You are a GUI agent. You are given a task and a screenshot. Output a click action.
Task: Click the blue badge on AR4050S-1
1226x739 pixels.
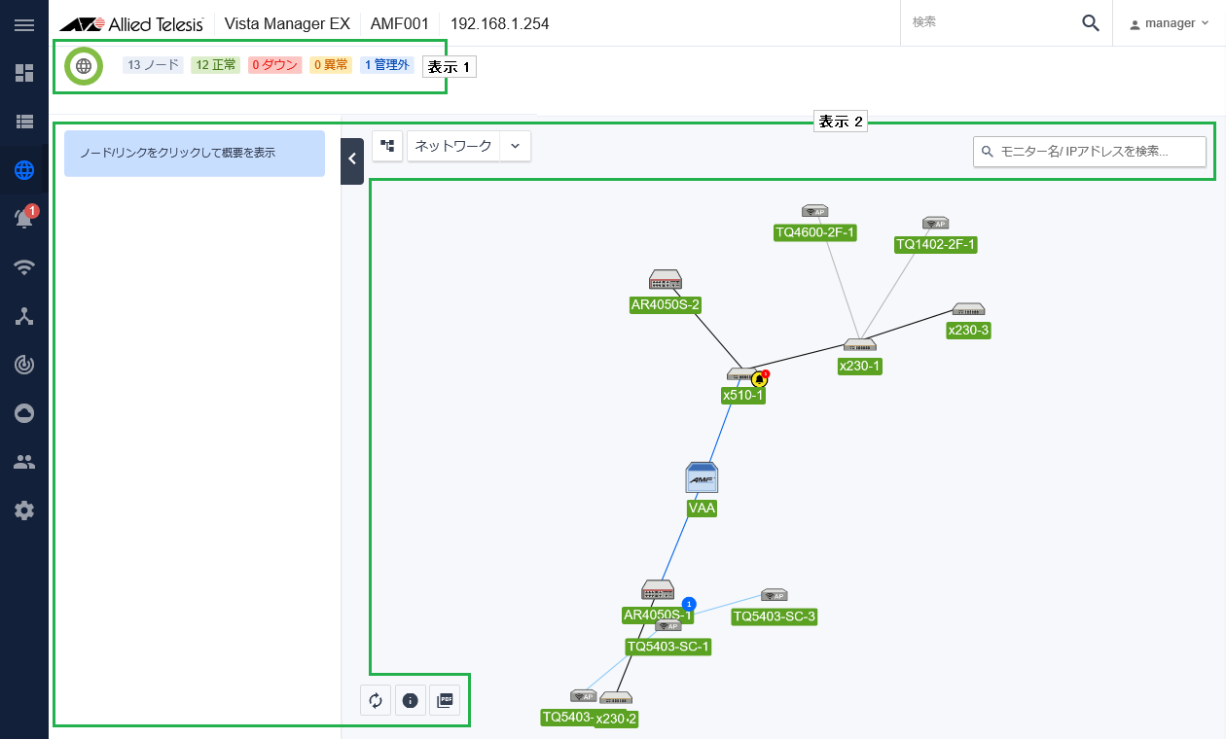pyautogui.click(x=689, y=604)
